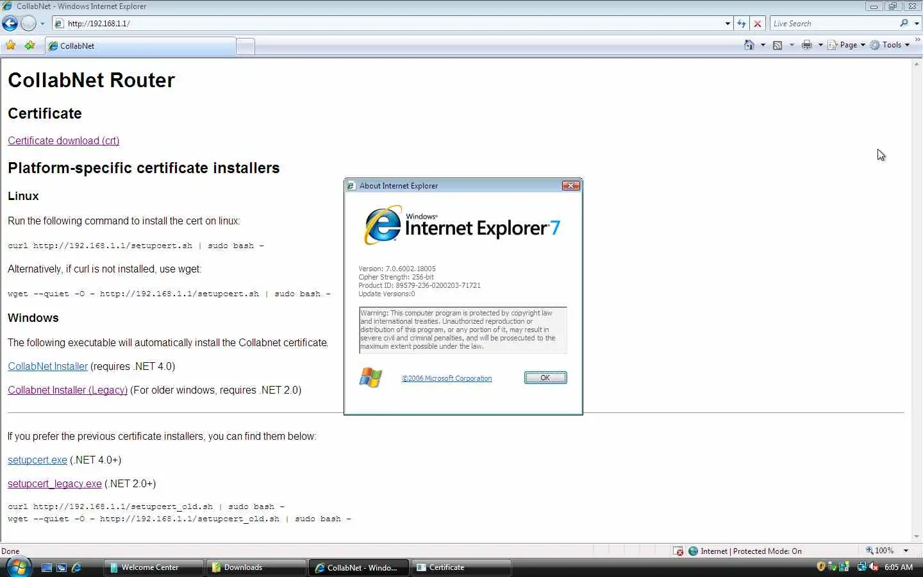Click Show Desktop quick launch icon

[x=46, y=567]
